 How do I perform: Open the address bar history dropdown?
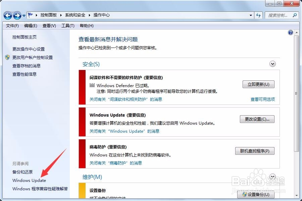[x=250, y=15]
